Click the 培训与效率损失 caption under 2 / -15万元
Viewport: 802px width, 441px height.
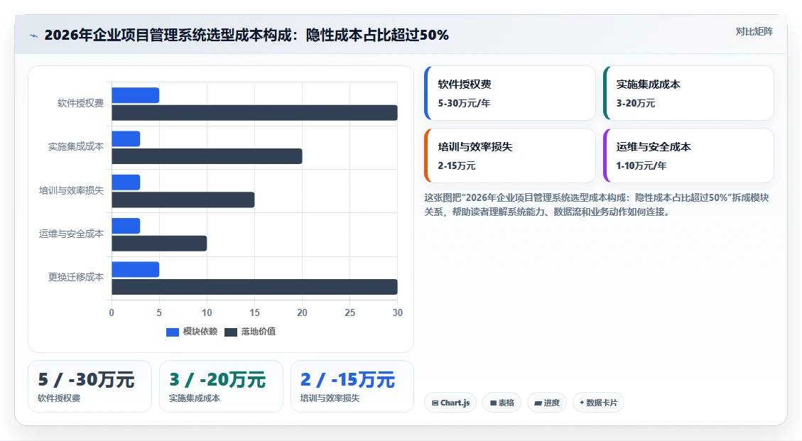tap(330, 398)
